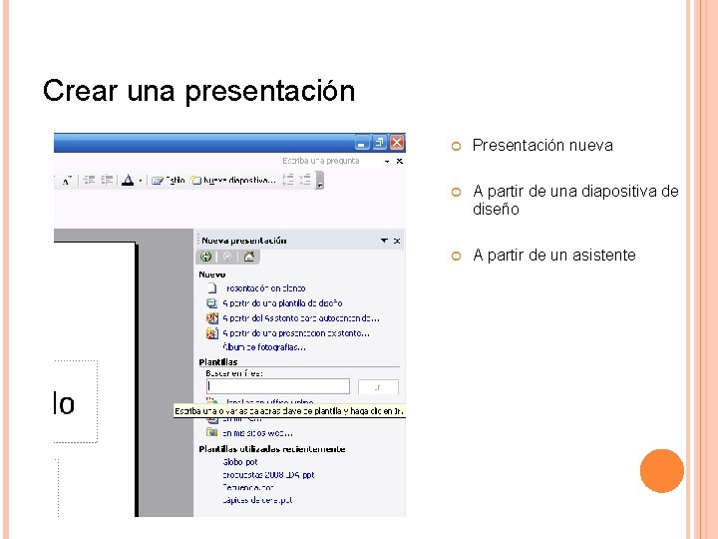
Task: Open the help question box dropdown arrow
Action: [x=387, y=162]
